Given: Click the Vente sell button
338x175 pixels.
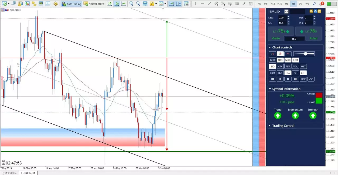Looking at the screenshot, I should 276,38.
